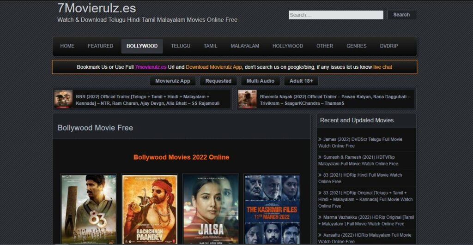Open the RRR (2022) Official Trailer link

coord(148,100)
